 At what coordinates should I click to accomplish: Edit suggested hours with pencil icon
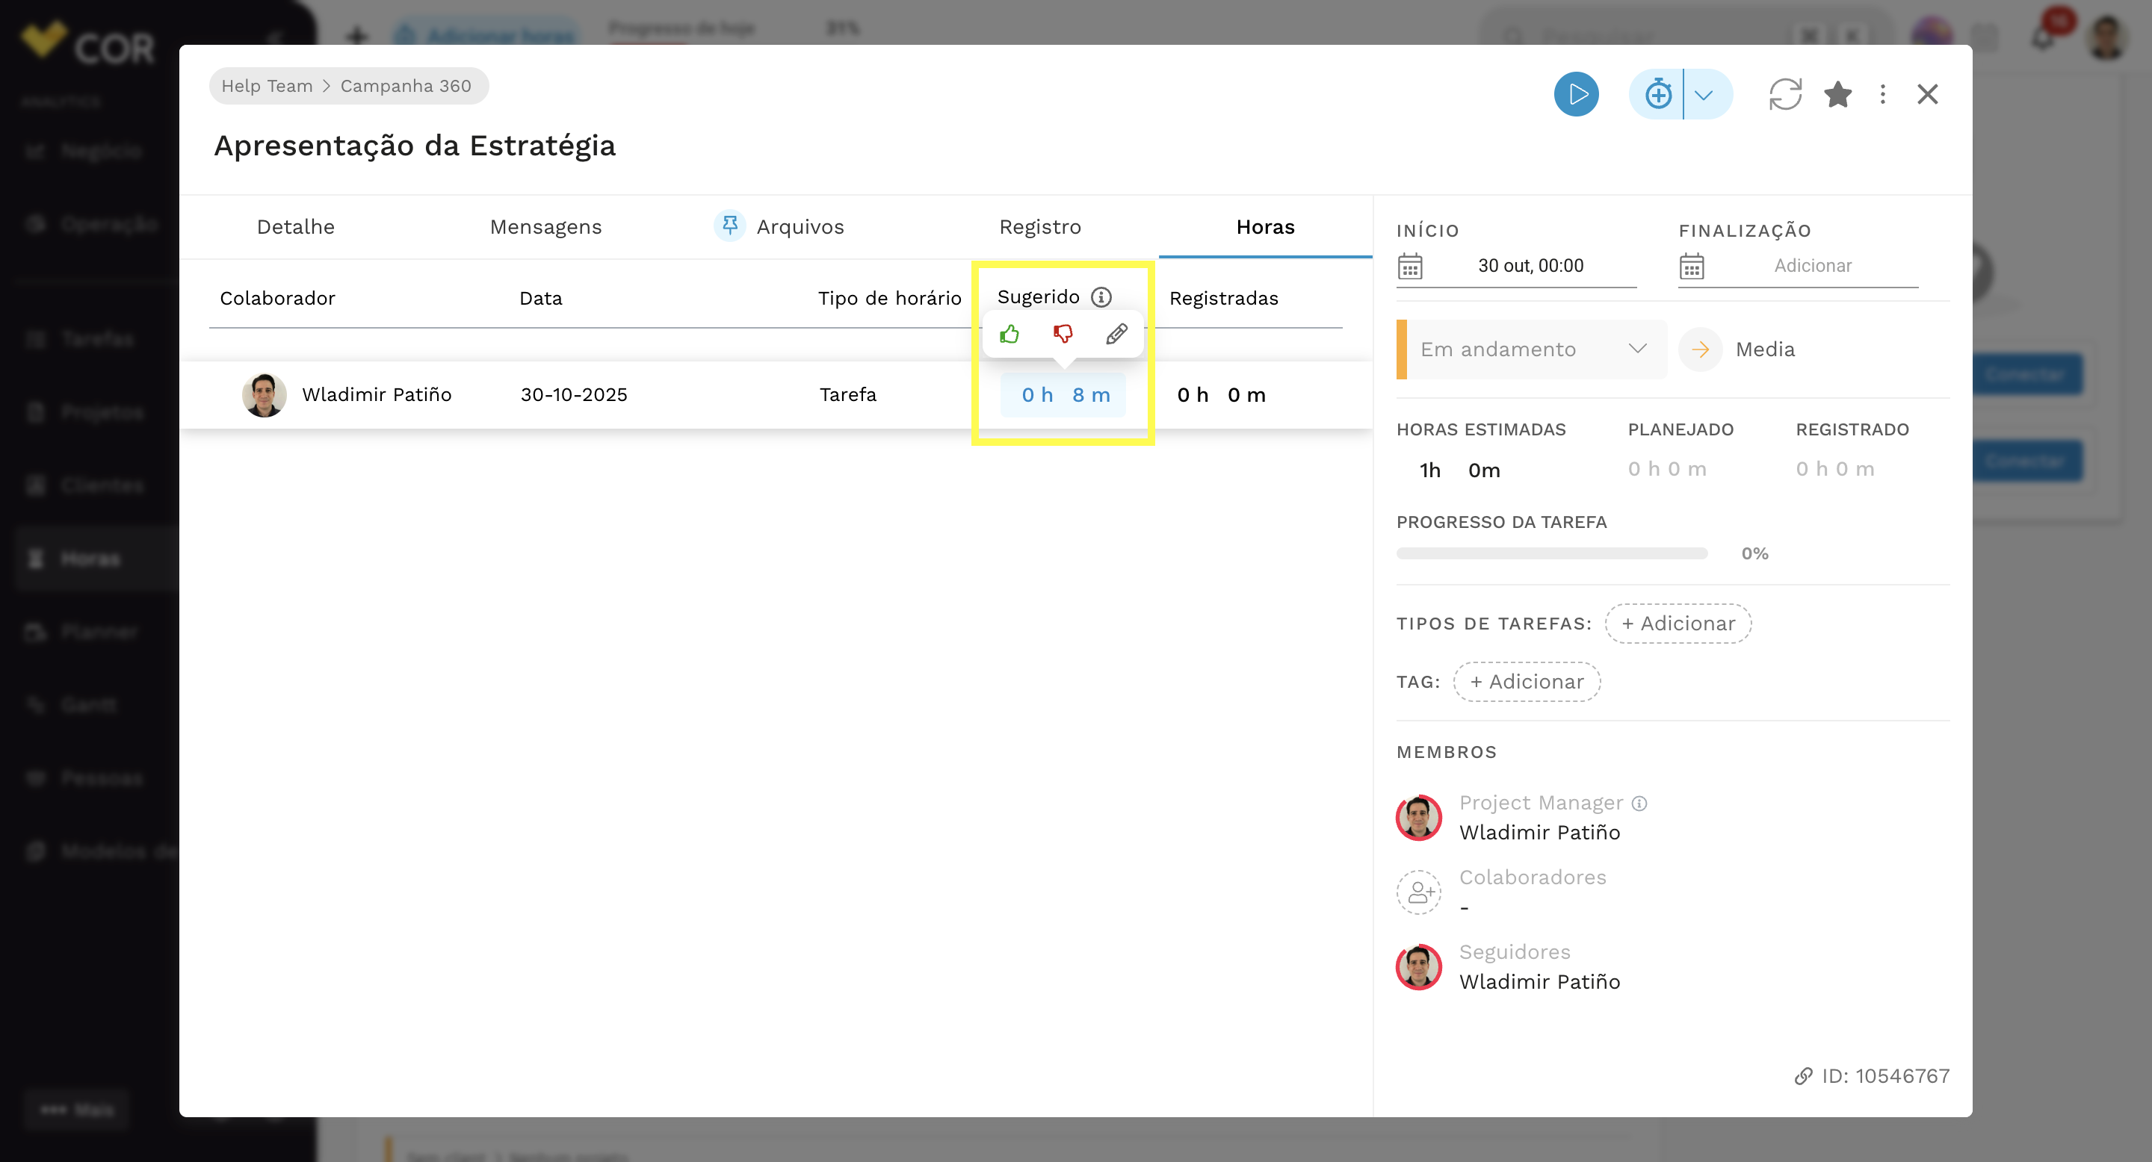1116,335
